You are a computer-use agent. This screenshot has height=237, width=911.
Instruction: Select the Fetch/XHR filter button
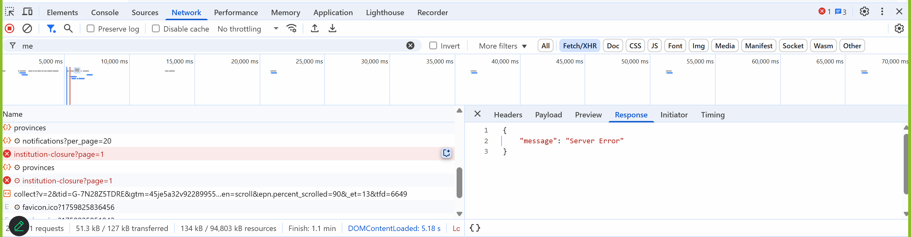(x=579, y=46)
